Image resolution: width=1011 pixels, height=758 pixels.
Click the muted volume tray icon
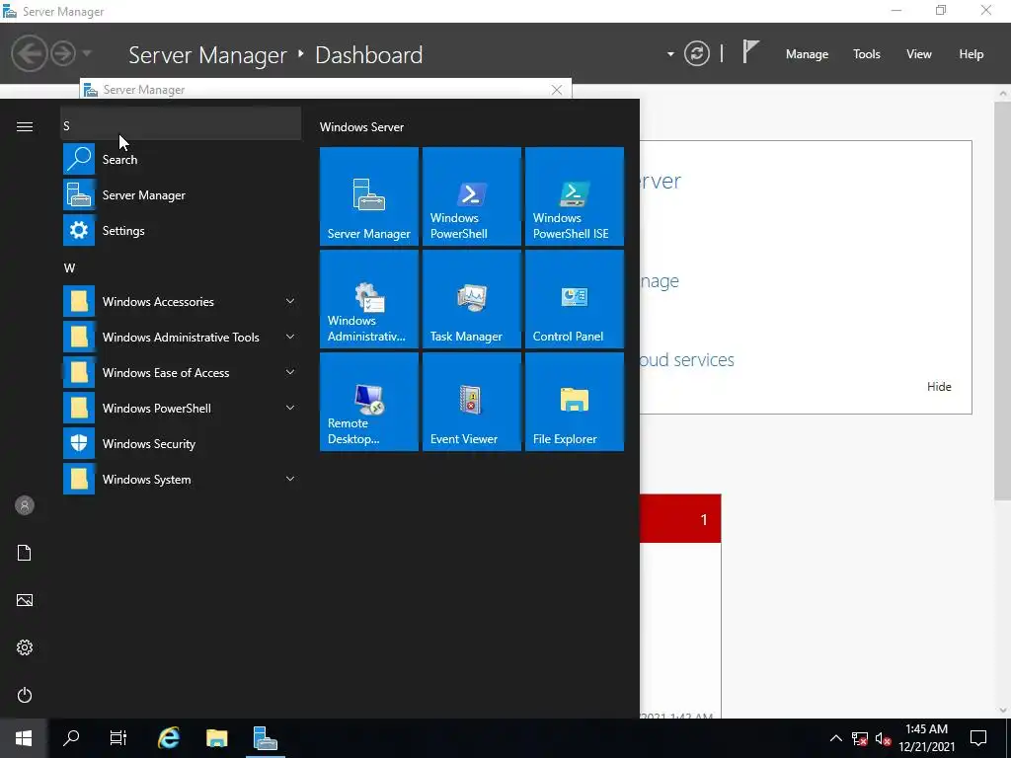pyautogui.click(x=884, y=738)
